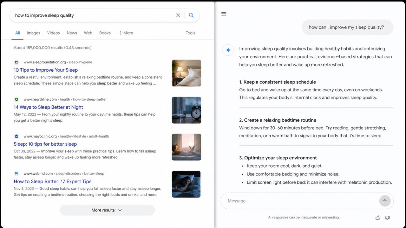Click the www.mayoclinic.org breadcrumb URL
The height and width of the screenshot is (228, 406).
tap(66, 136)
